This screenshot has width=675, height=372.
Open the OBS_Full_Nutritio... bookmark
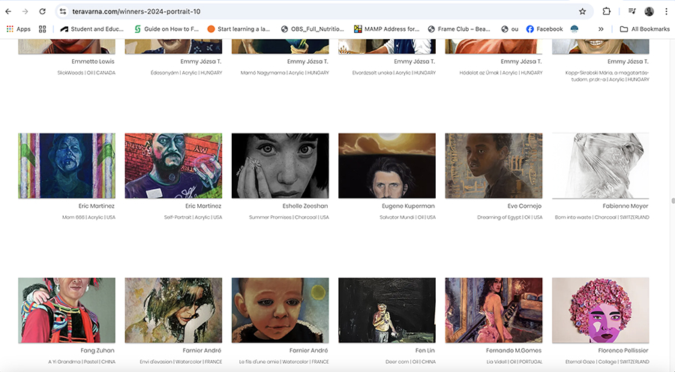click(312, 28)
